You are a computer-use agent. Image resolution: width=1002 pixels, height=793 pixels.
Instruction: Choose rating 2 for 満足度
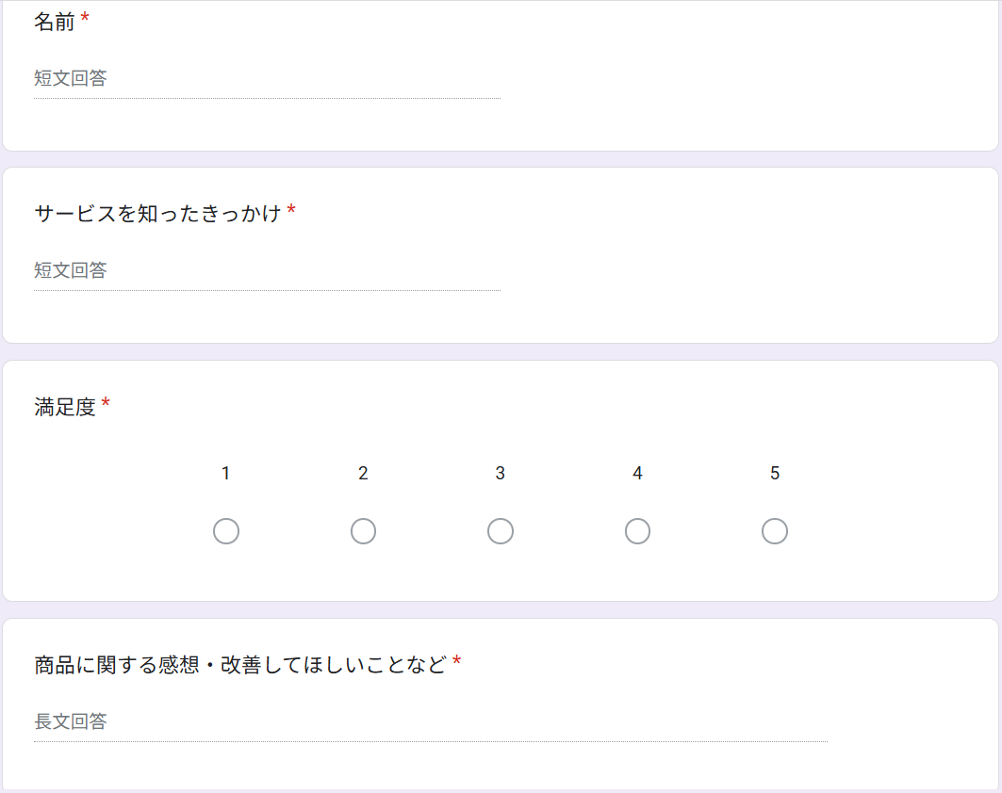[x=363, y=531]
